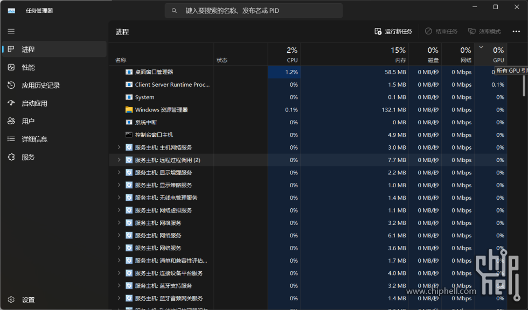528x310 pixels.
Task: Click 0.1% GPU value of Client Server Runtime
Action: [498, 84]
